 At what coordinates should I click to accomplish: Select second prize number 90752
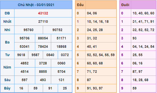pyautogui.click(x=57, y=30)
